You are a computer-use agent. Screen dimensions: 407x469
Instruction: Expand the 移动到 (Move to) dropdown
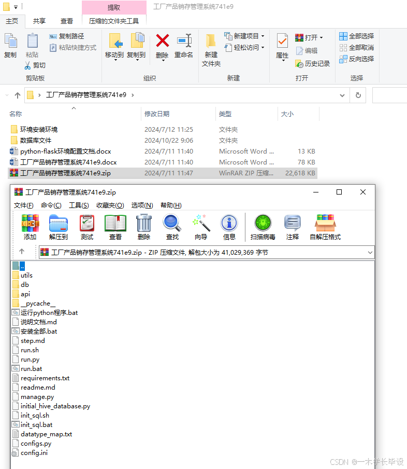pyautogui.click(x=115, y=60)
